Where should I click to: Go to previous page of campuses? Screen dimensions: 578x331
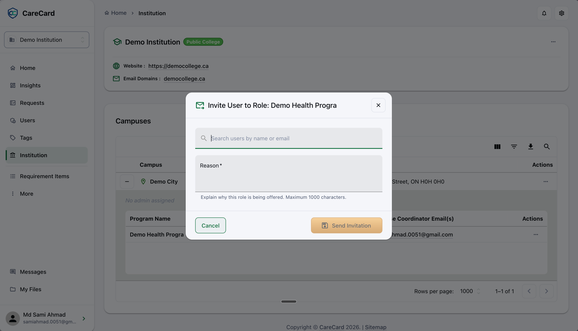pos(529,291)
